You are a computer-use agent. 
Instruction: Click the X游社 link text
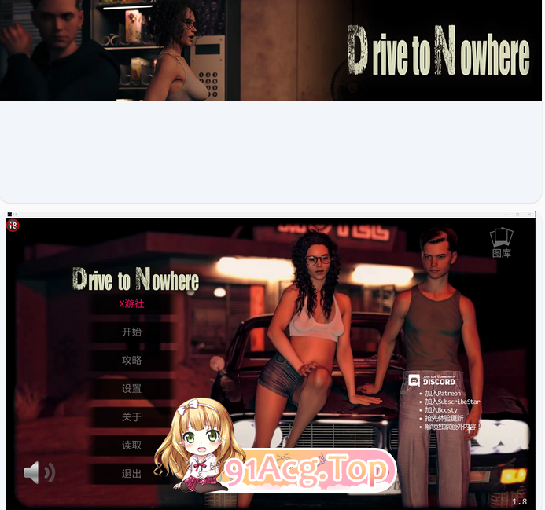pyautogui.click(x=132, y=303)
